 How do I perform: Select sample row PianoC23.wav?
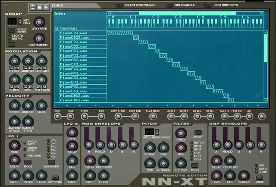(83, 33)
